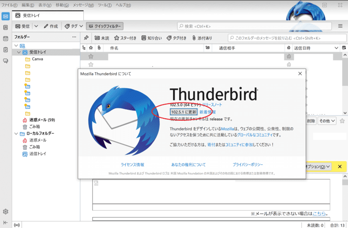Viewport: 348px width, 228px height.
Task: Mark first message as junk flame icon
Action: pyautogui.click(x=289, y=57)
